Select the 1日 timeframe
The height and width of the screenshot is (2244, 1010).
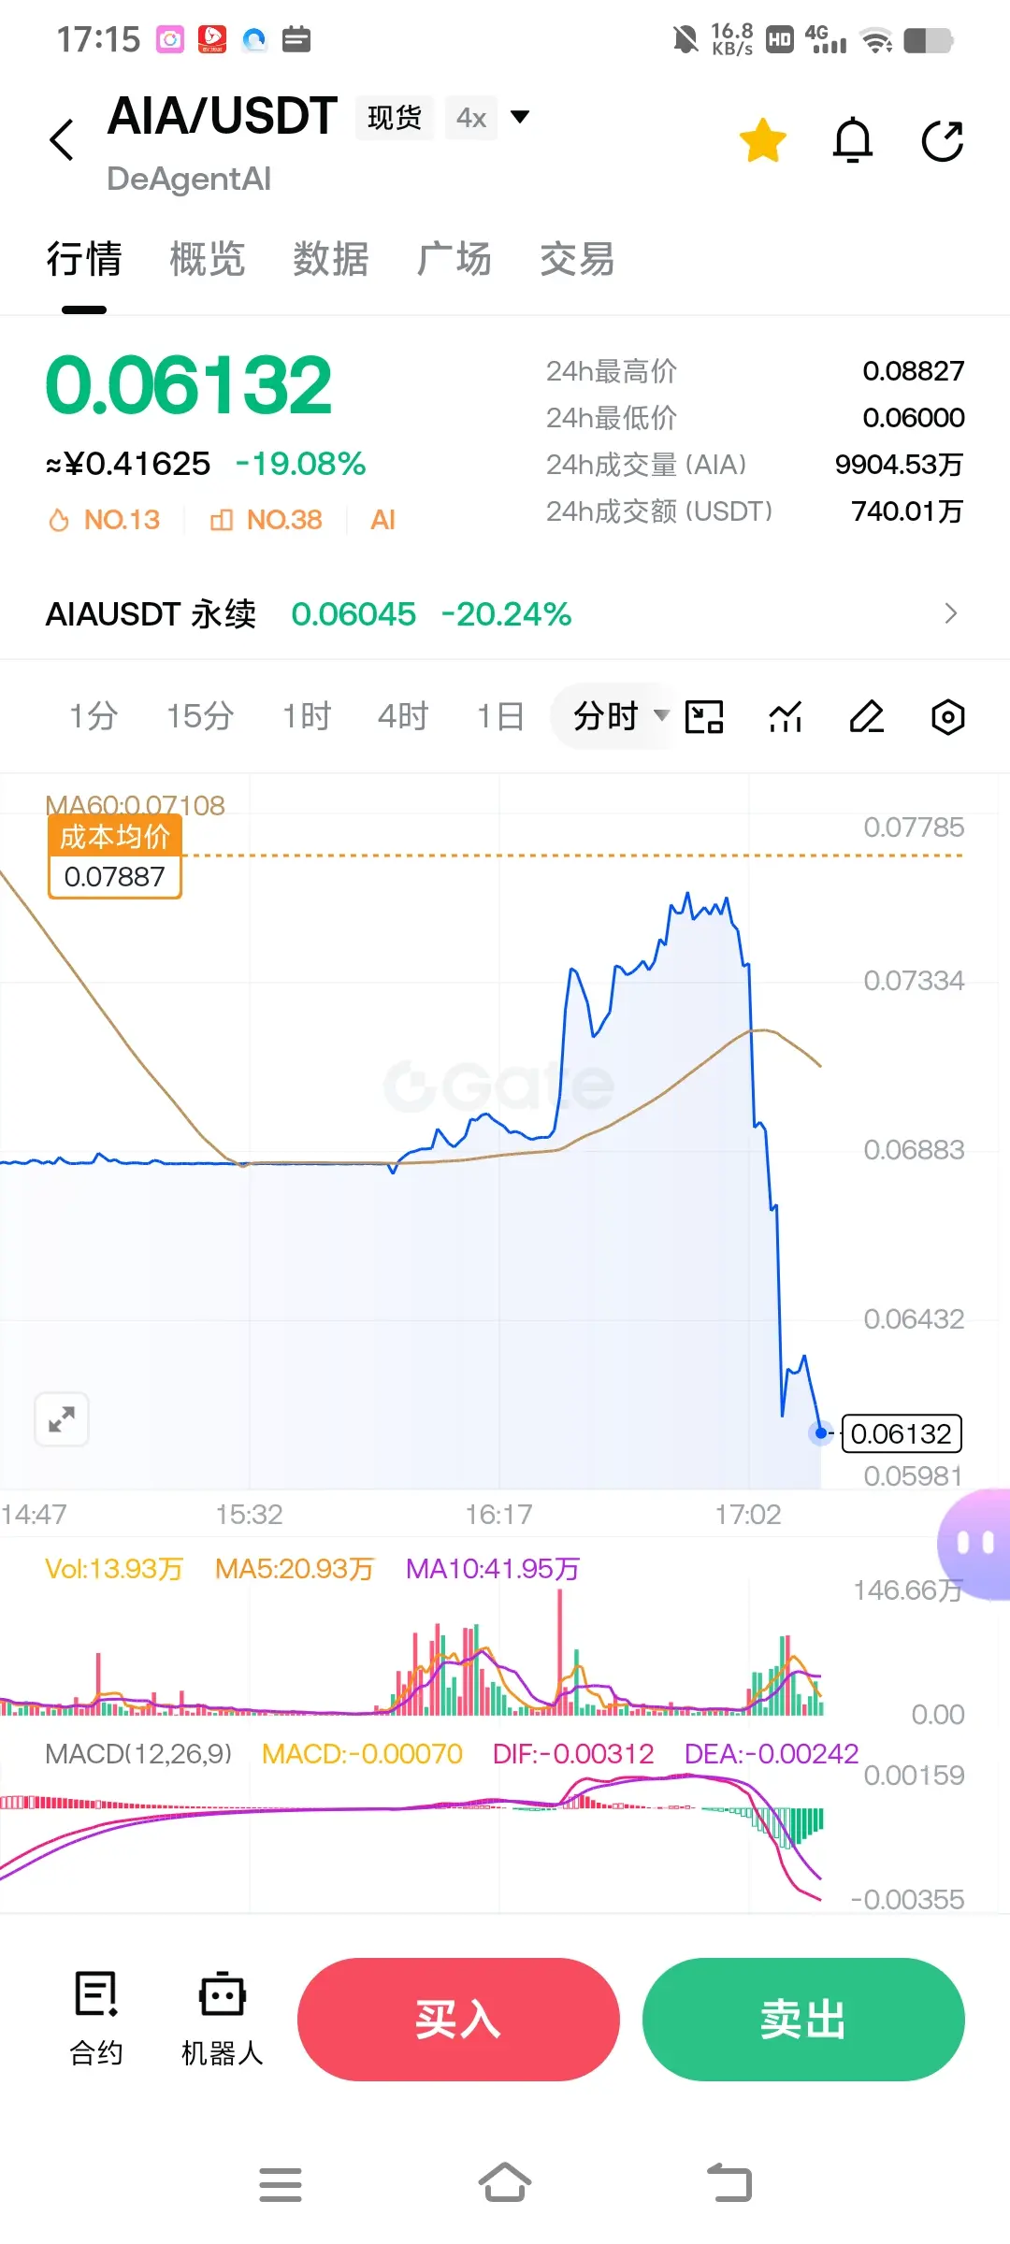500,717
